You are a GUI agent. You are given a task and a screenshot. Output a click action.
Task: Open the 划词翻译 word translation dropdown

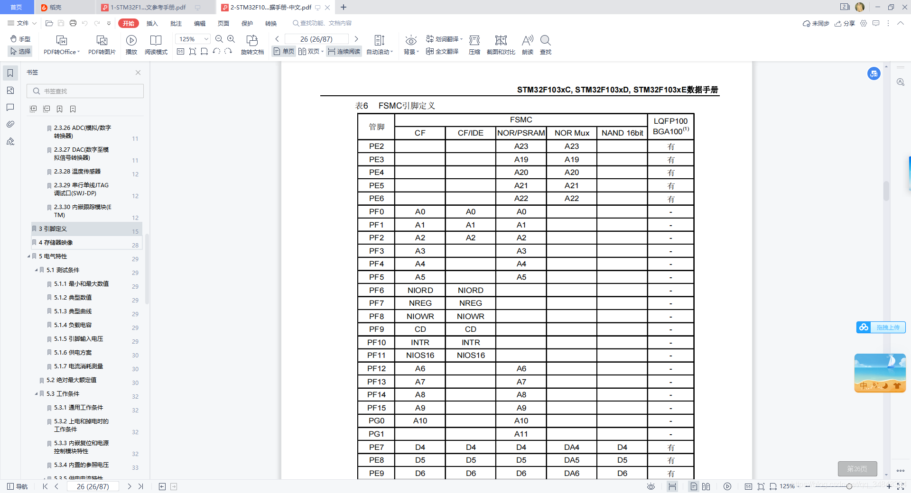coord(444,39)
